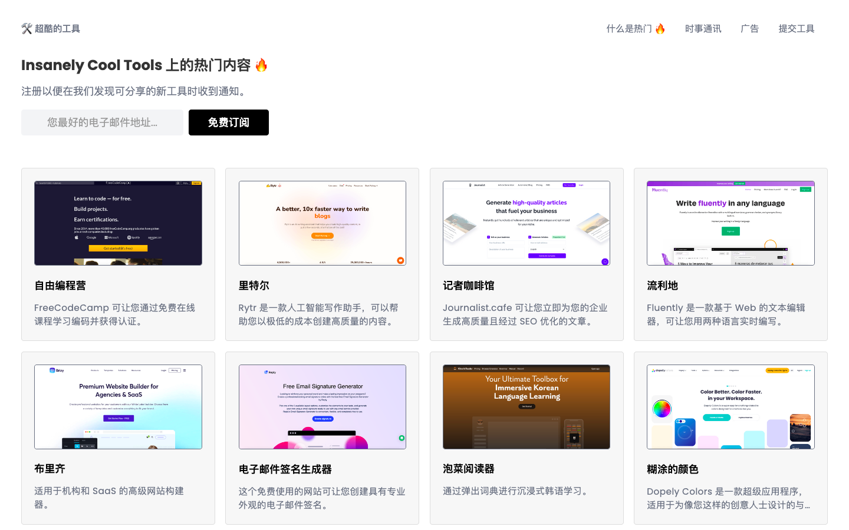849x530 pixels.
Task: Open the 自由编程营 FreeCodeCamp thumbnail
Action: coord(118,223)
